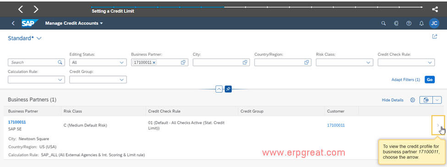Viewport: 447px width, 167px height.
Task: Click the Go button
Action: coord(430,80)
